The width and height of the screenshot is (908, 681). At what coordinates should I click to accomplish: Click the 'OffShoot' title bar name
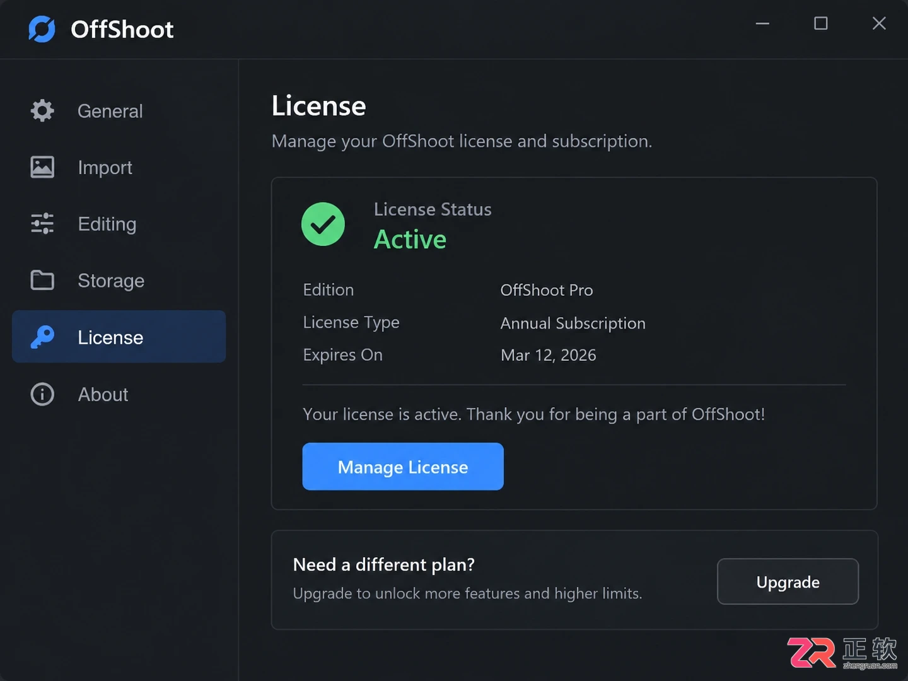point(122,30)
